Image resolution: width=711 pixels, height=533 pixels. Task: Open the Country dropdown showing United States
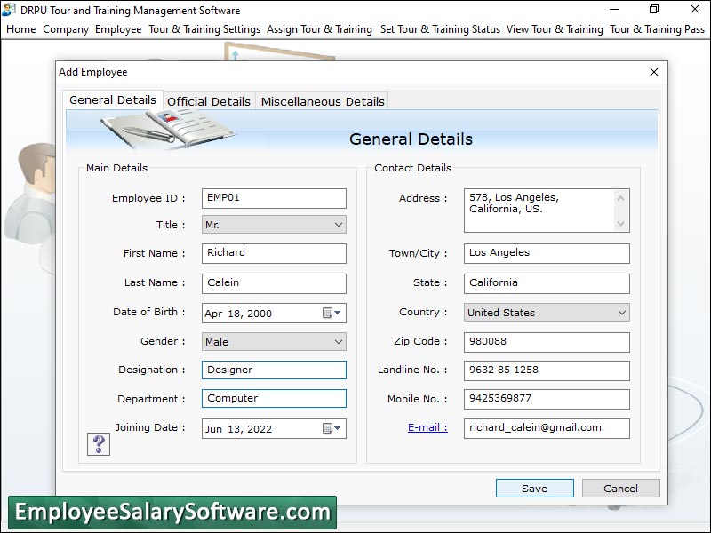621,313
